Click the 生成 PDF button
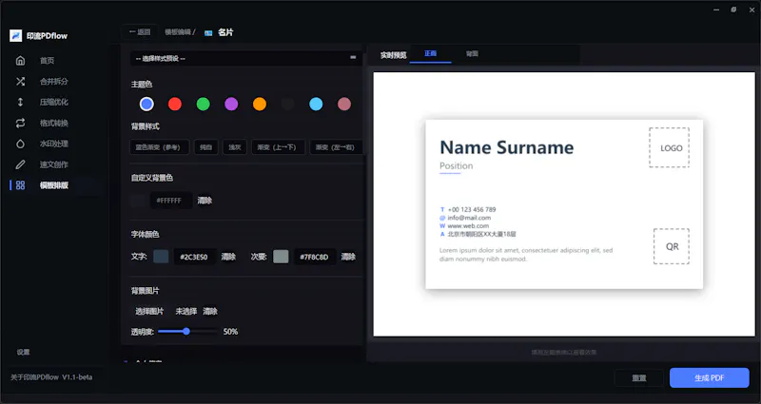Screen dimensions: 761x404 click(x=709, y=377)
